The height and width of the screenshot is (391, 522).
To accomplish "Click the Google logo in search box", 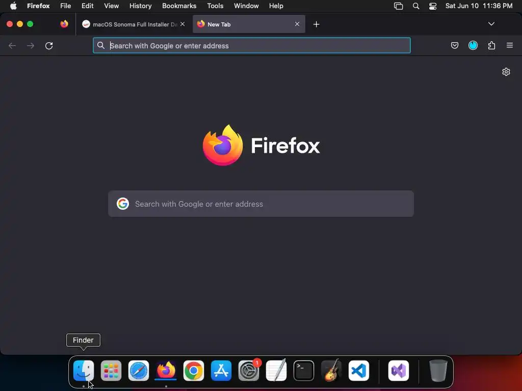I will pos(122,204).
